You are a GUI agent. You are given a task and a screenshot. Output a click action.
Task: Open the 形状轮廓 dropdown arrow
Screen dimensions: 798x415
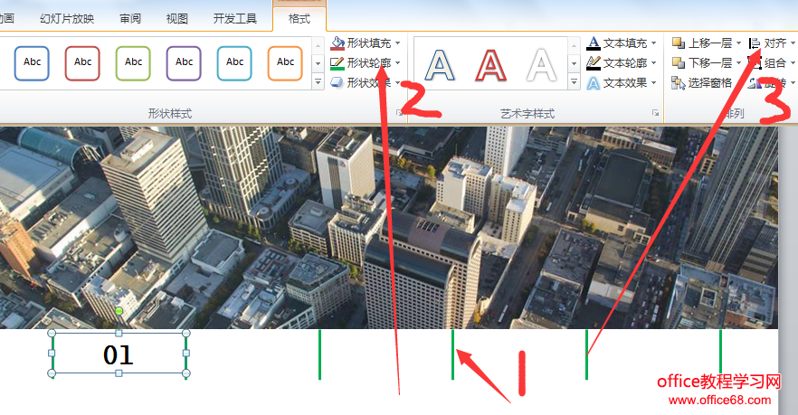coord(397,63)
